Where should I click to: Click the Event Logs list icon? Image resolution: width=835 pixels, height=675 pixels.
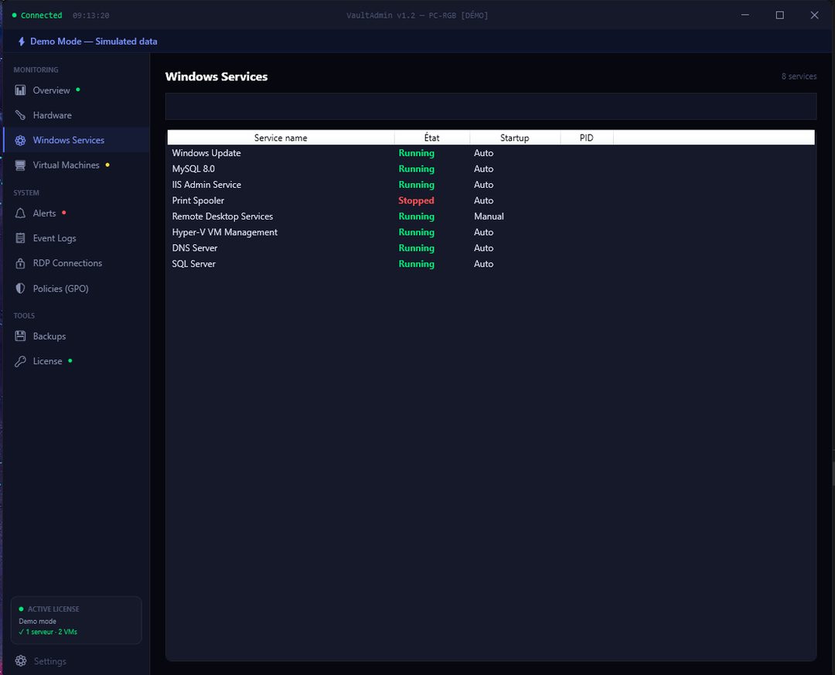(20, 238)
